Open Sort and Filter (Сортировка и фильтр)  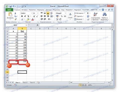(95, 16)
